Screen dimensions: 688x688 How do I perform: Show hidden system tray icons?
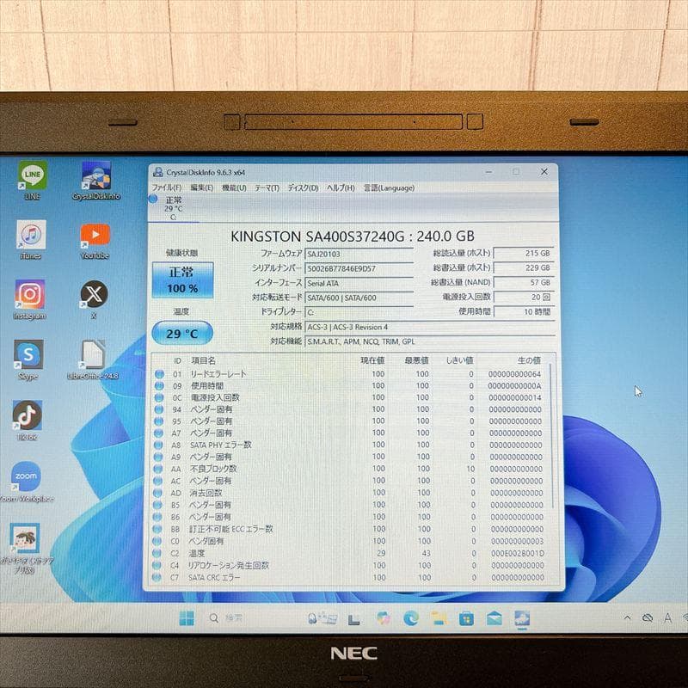(x=628, y=617)
